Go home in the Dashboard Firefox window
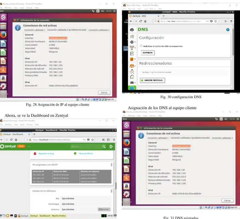This screenshot has height=219, width=240. coord(16,140)
